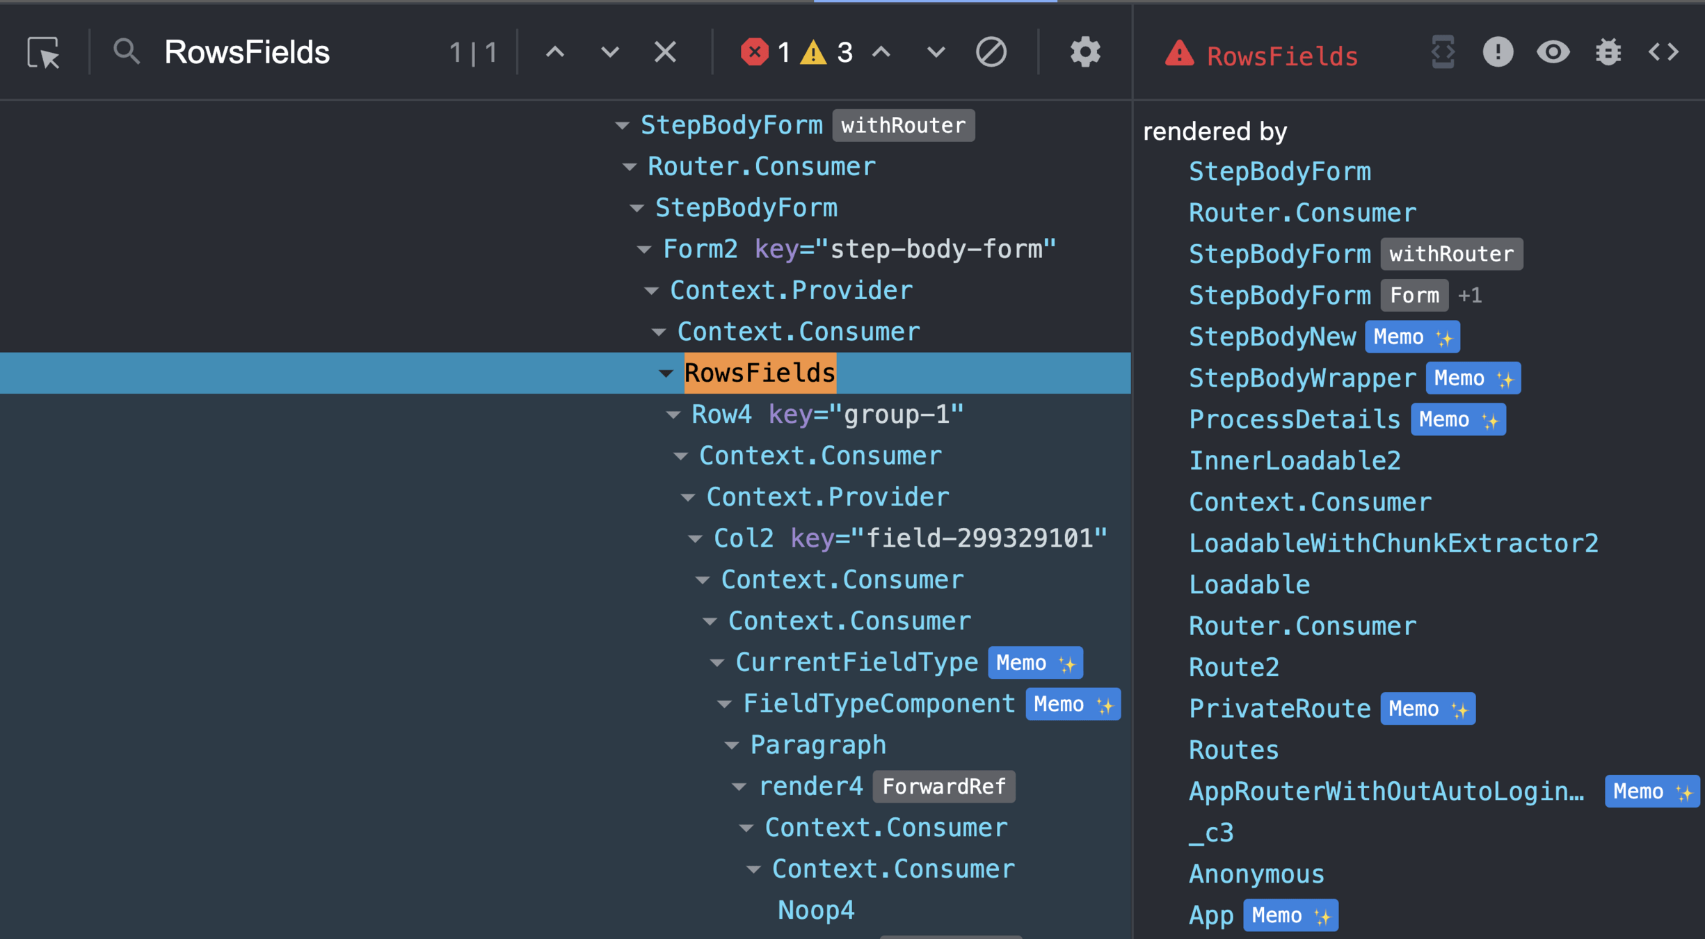Viewport: 1705px width, 939px height.
Task: Open ProcessDetails in rendered by list
Action: 1294,419
